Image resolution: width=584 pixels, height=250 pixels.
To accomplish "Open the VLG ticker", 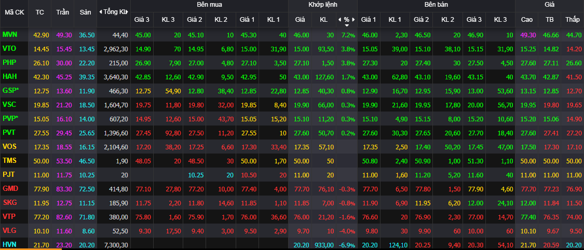I will pyautogui.click(x=9, y=231).
